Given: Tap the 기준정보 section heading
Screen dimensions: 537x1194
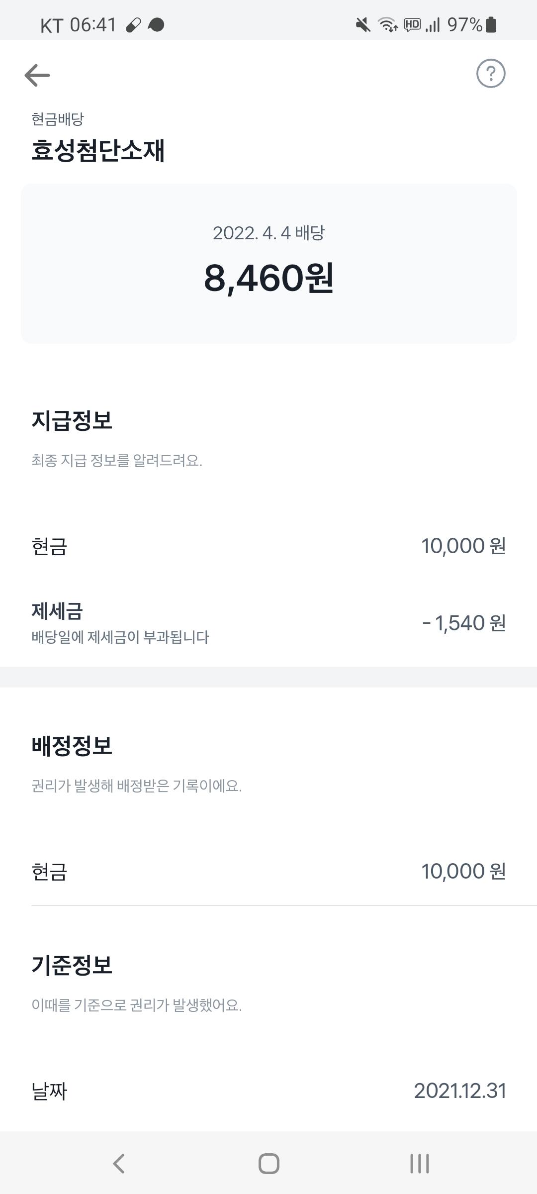Looking at the screenshot, I should pos(72,965).
